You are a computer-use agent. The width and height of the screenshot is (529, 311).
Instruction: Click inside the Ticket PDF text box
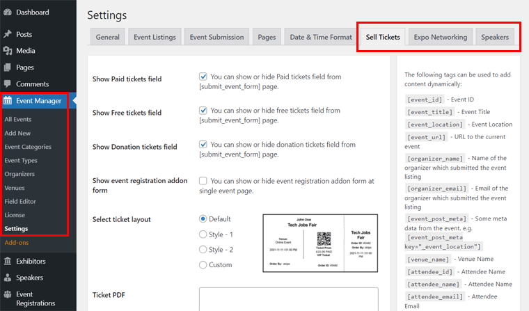tap(288, 298)
